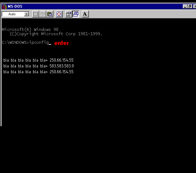Toggle the Background toolbar button
Image resolution: width=196 pixels, height=173 pixels.
tap(76, 14)
